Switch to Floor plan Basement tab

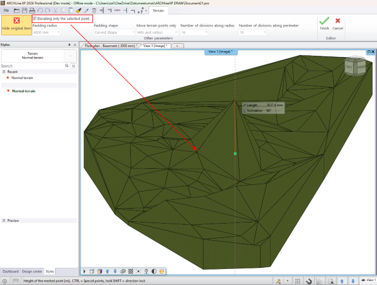click(111, 46)
